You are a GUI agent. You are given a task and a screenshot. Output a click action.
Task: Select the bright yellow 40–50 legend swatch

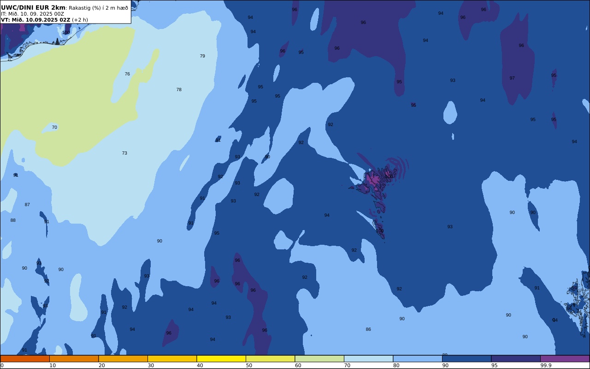(x=221, y=358)
